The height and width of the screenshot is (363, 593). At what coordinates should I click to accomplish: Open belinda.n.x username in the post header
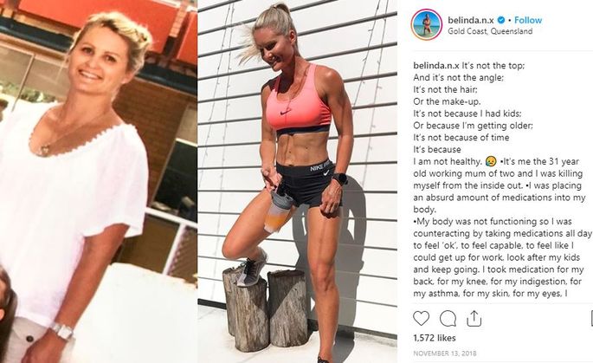click(x=471, y=20)
